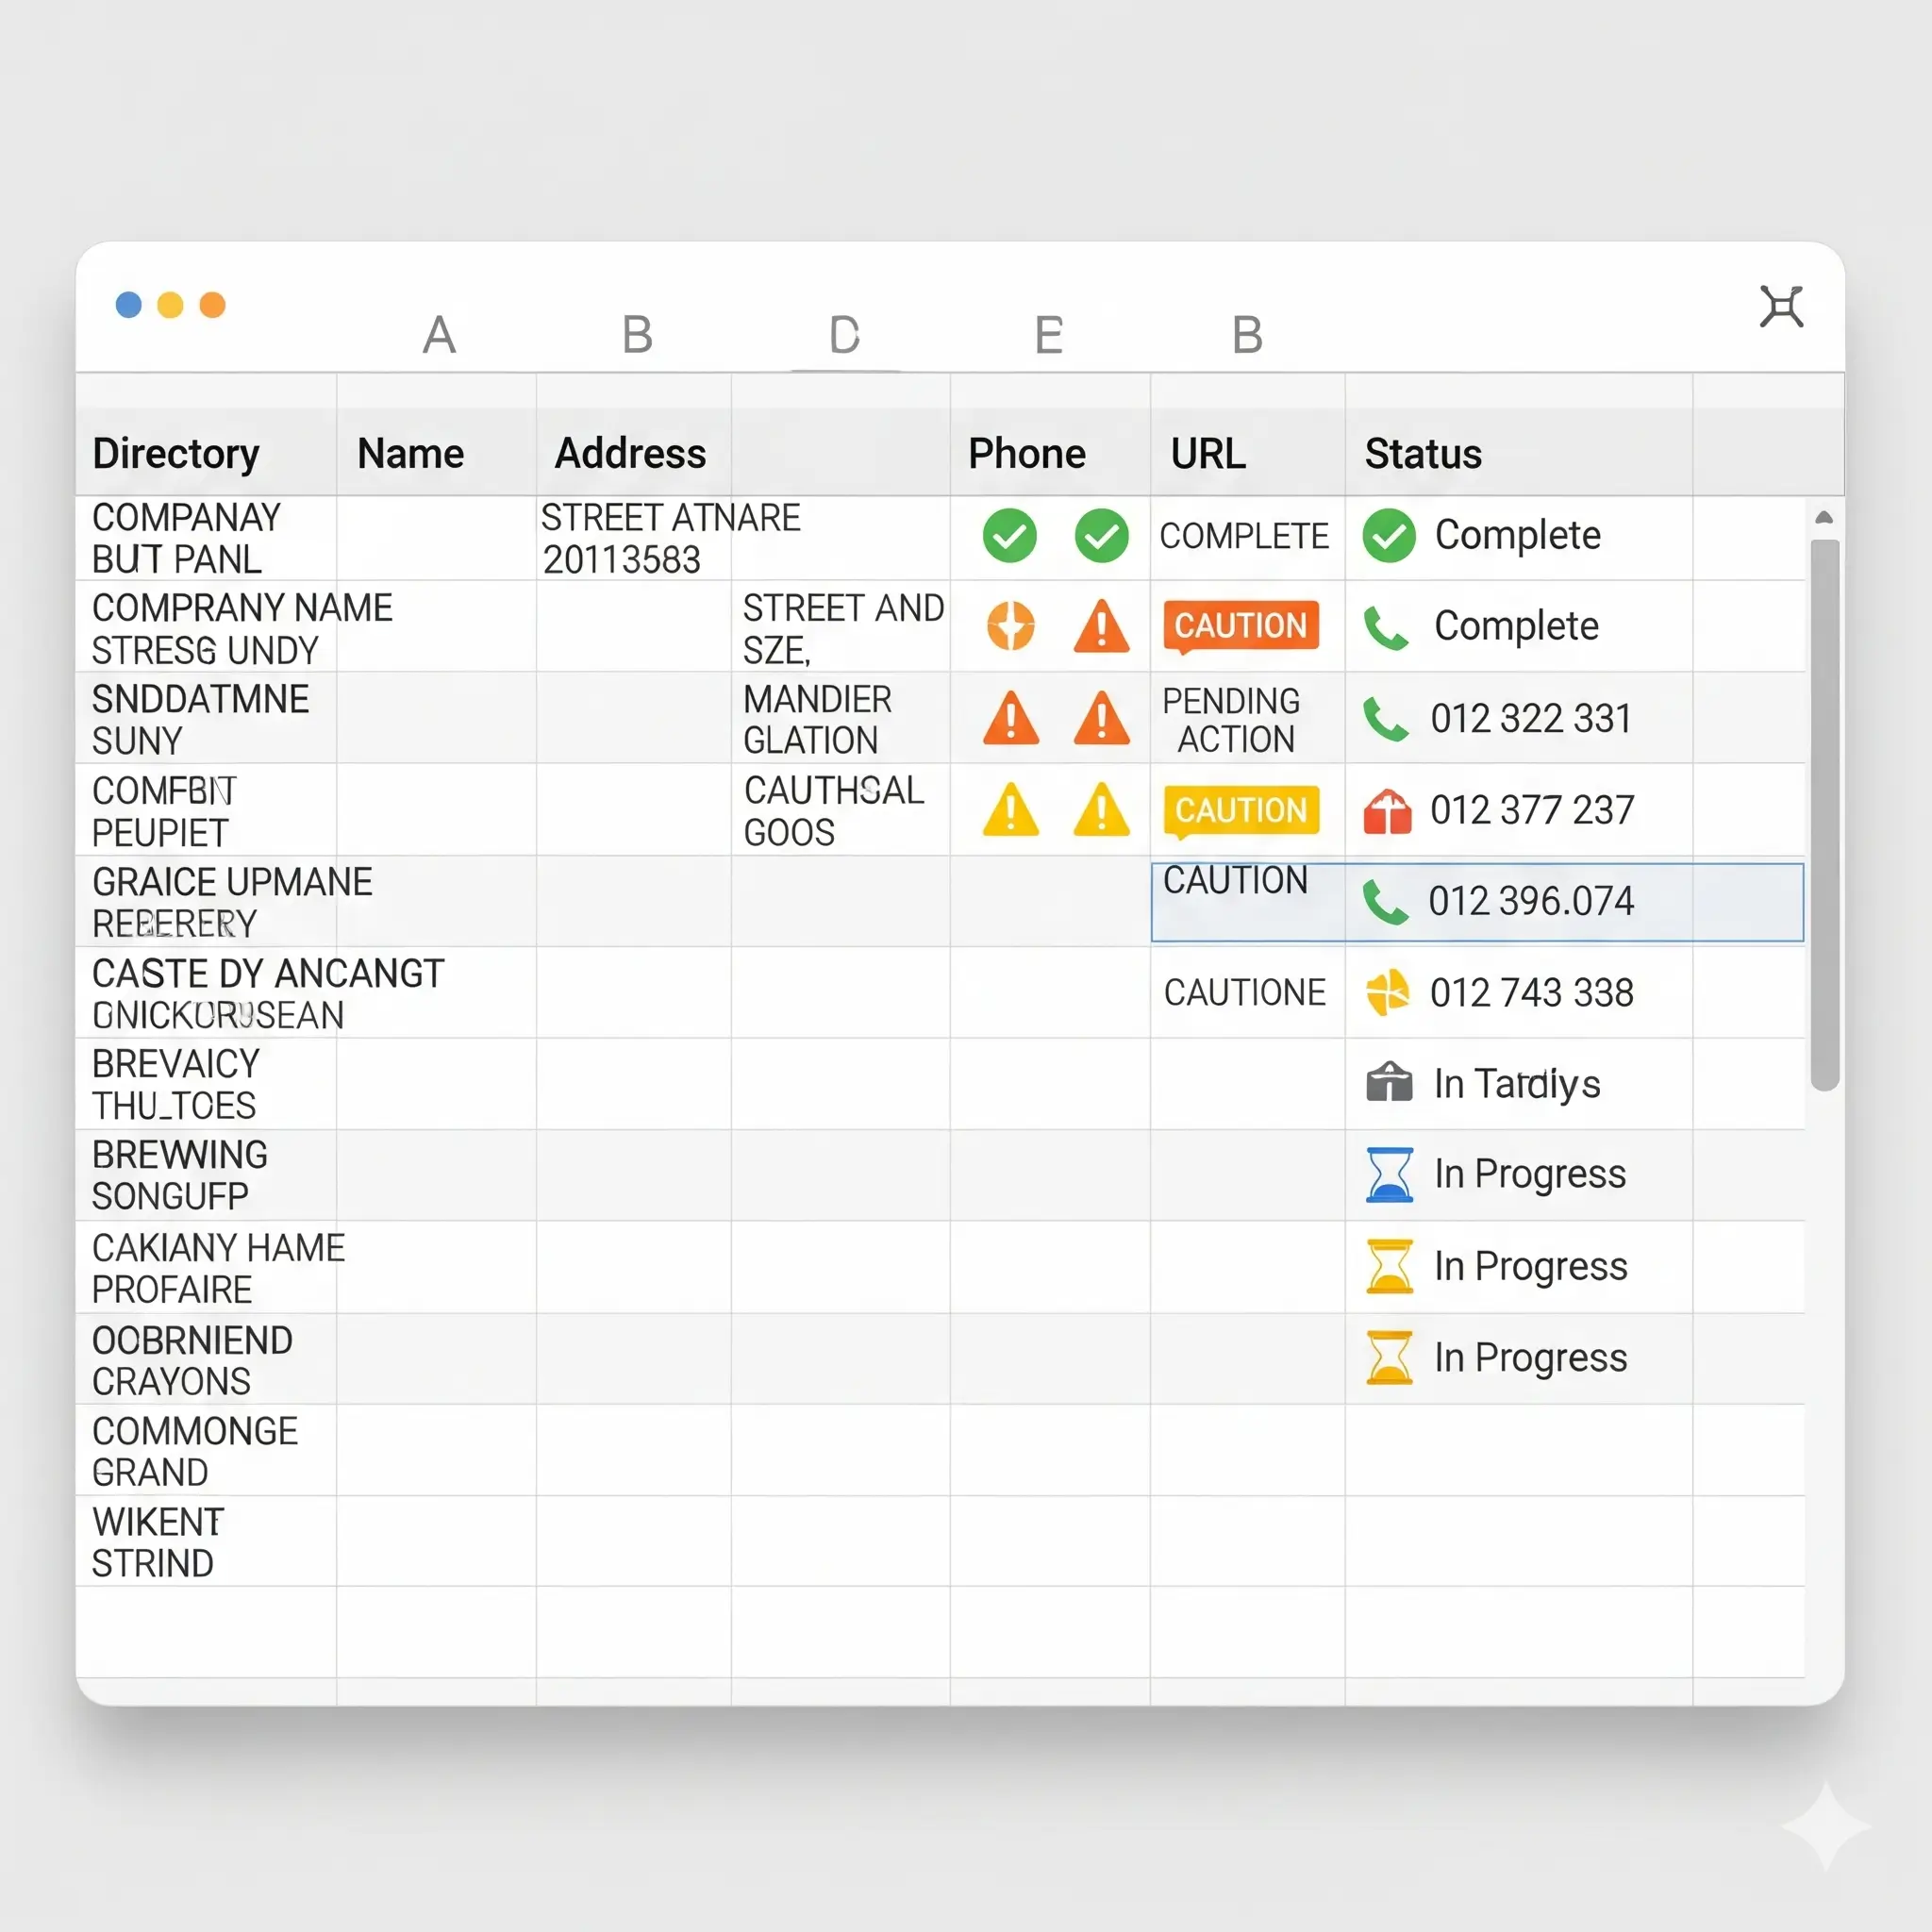1932x1932 pixels.
Task: Click the orange warning triangle beside the CAUTION badge in COMPRANY NAME row
Action: pyautogui.click(x=1101, y=626)
